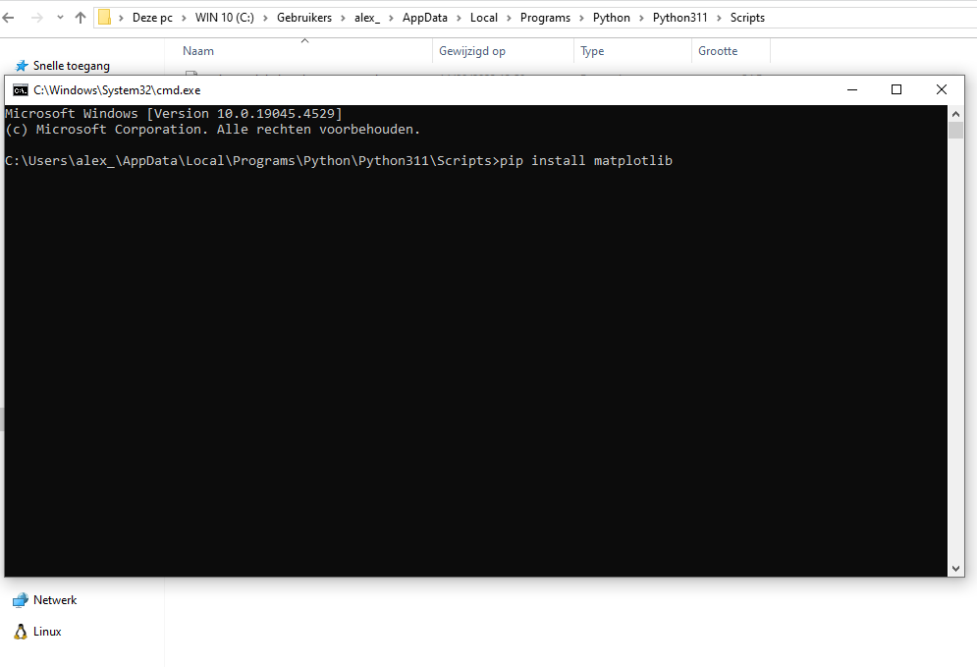Viewport: 977px width, 667px height.
Task: Go back in File Explorer
Action: point(8,18)
